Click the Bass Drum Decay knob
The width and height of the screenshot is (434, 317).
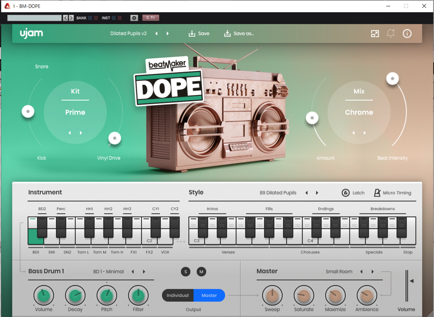pyautogui.click(x=75, y=295)
